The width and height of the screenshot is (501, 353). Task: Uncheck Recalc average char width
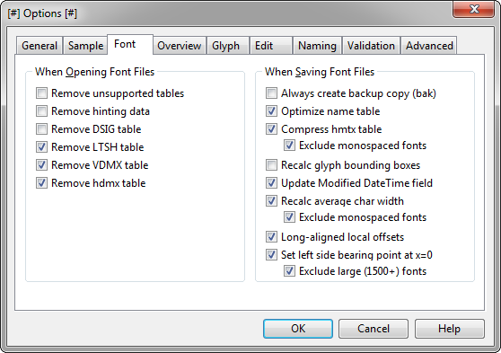(271, 201)
